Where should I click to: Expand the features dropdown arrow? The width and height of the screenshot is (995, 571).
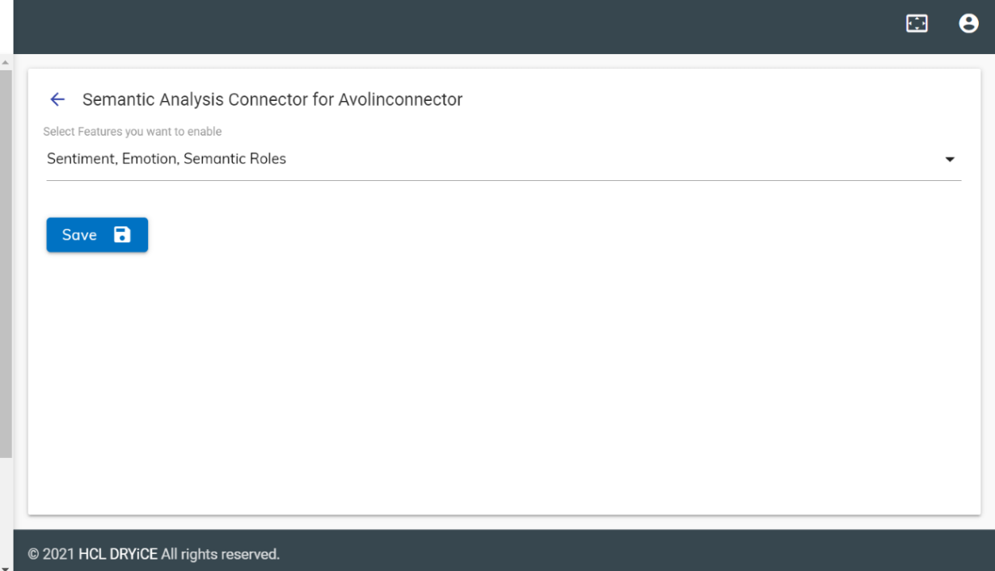click(x=950, y=160)
